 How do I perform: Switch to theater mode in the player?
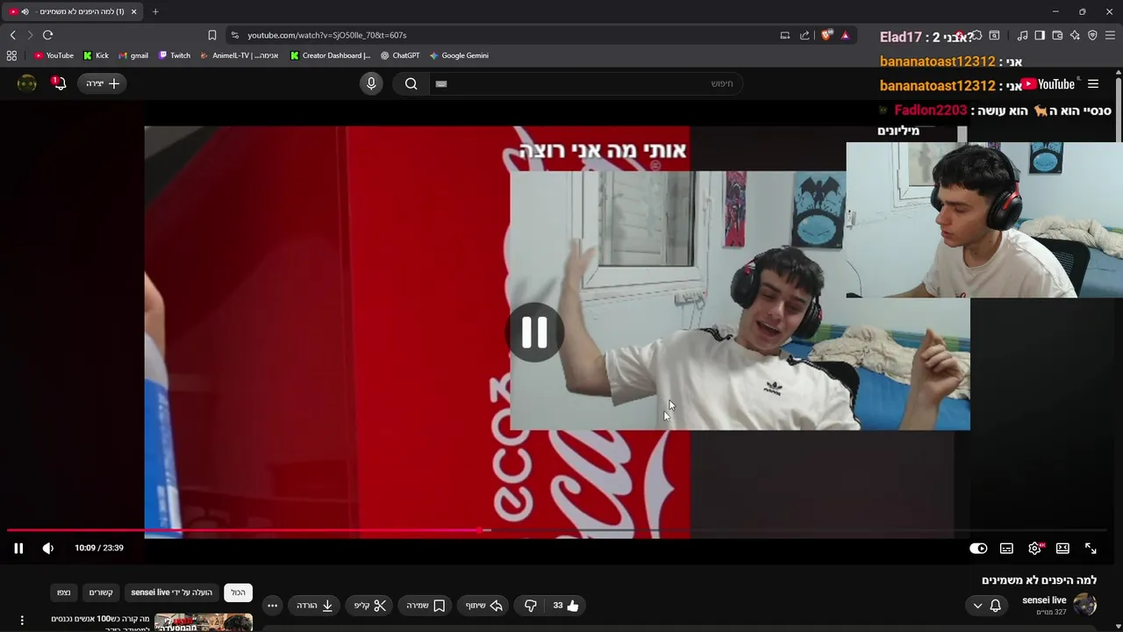[x=1062, y=548]
